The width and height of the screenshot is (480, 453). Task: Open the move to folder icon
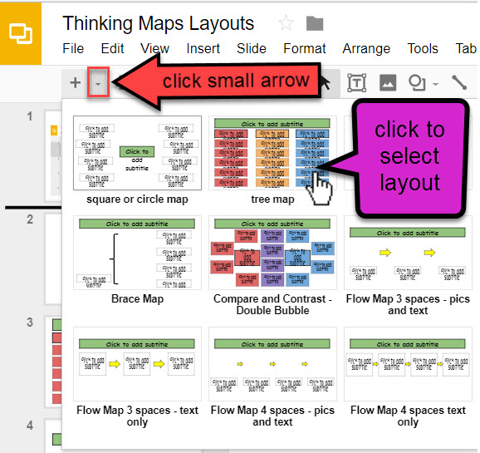pos(315,23)
